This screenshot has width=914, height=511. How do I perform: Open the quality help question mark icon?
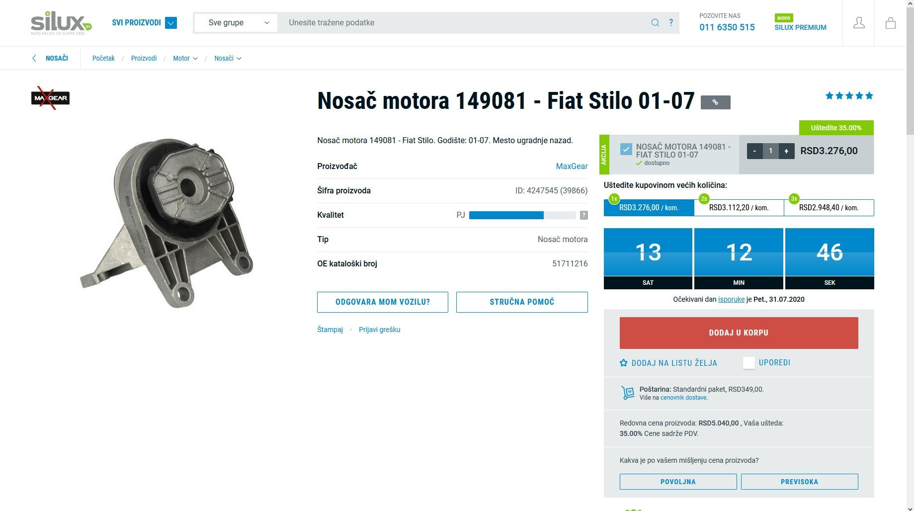click(583, 215)
